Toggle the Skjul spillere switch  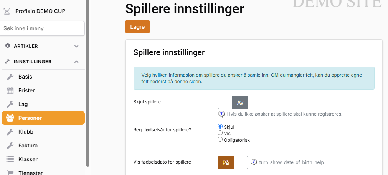(233, 103)
